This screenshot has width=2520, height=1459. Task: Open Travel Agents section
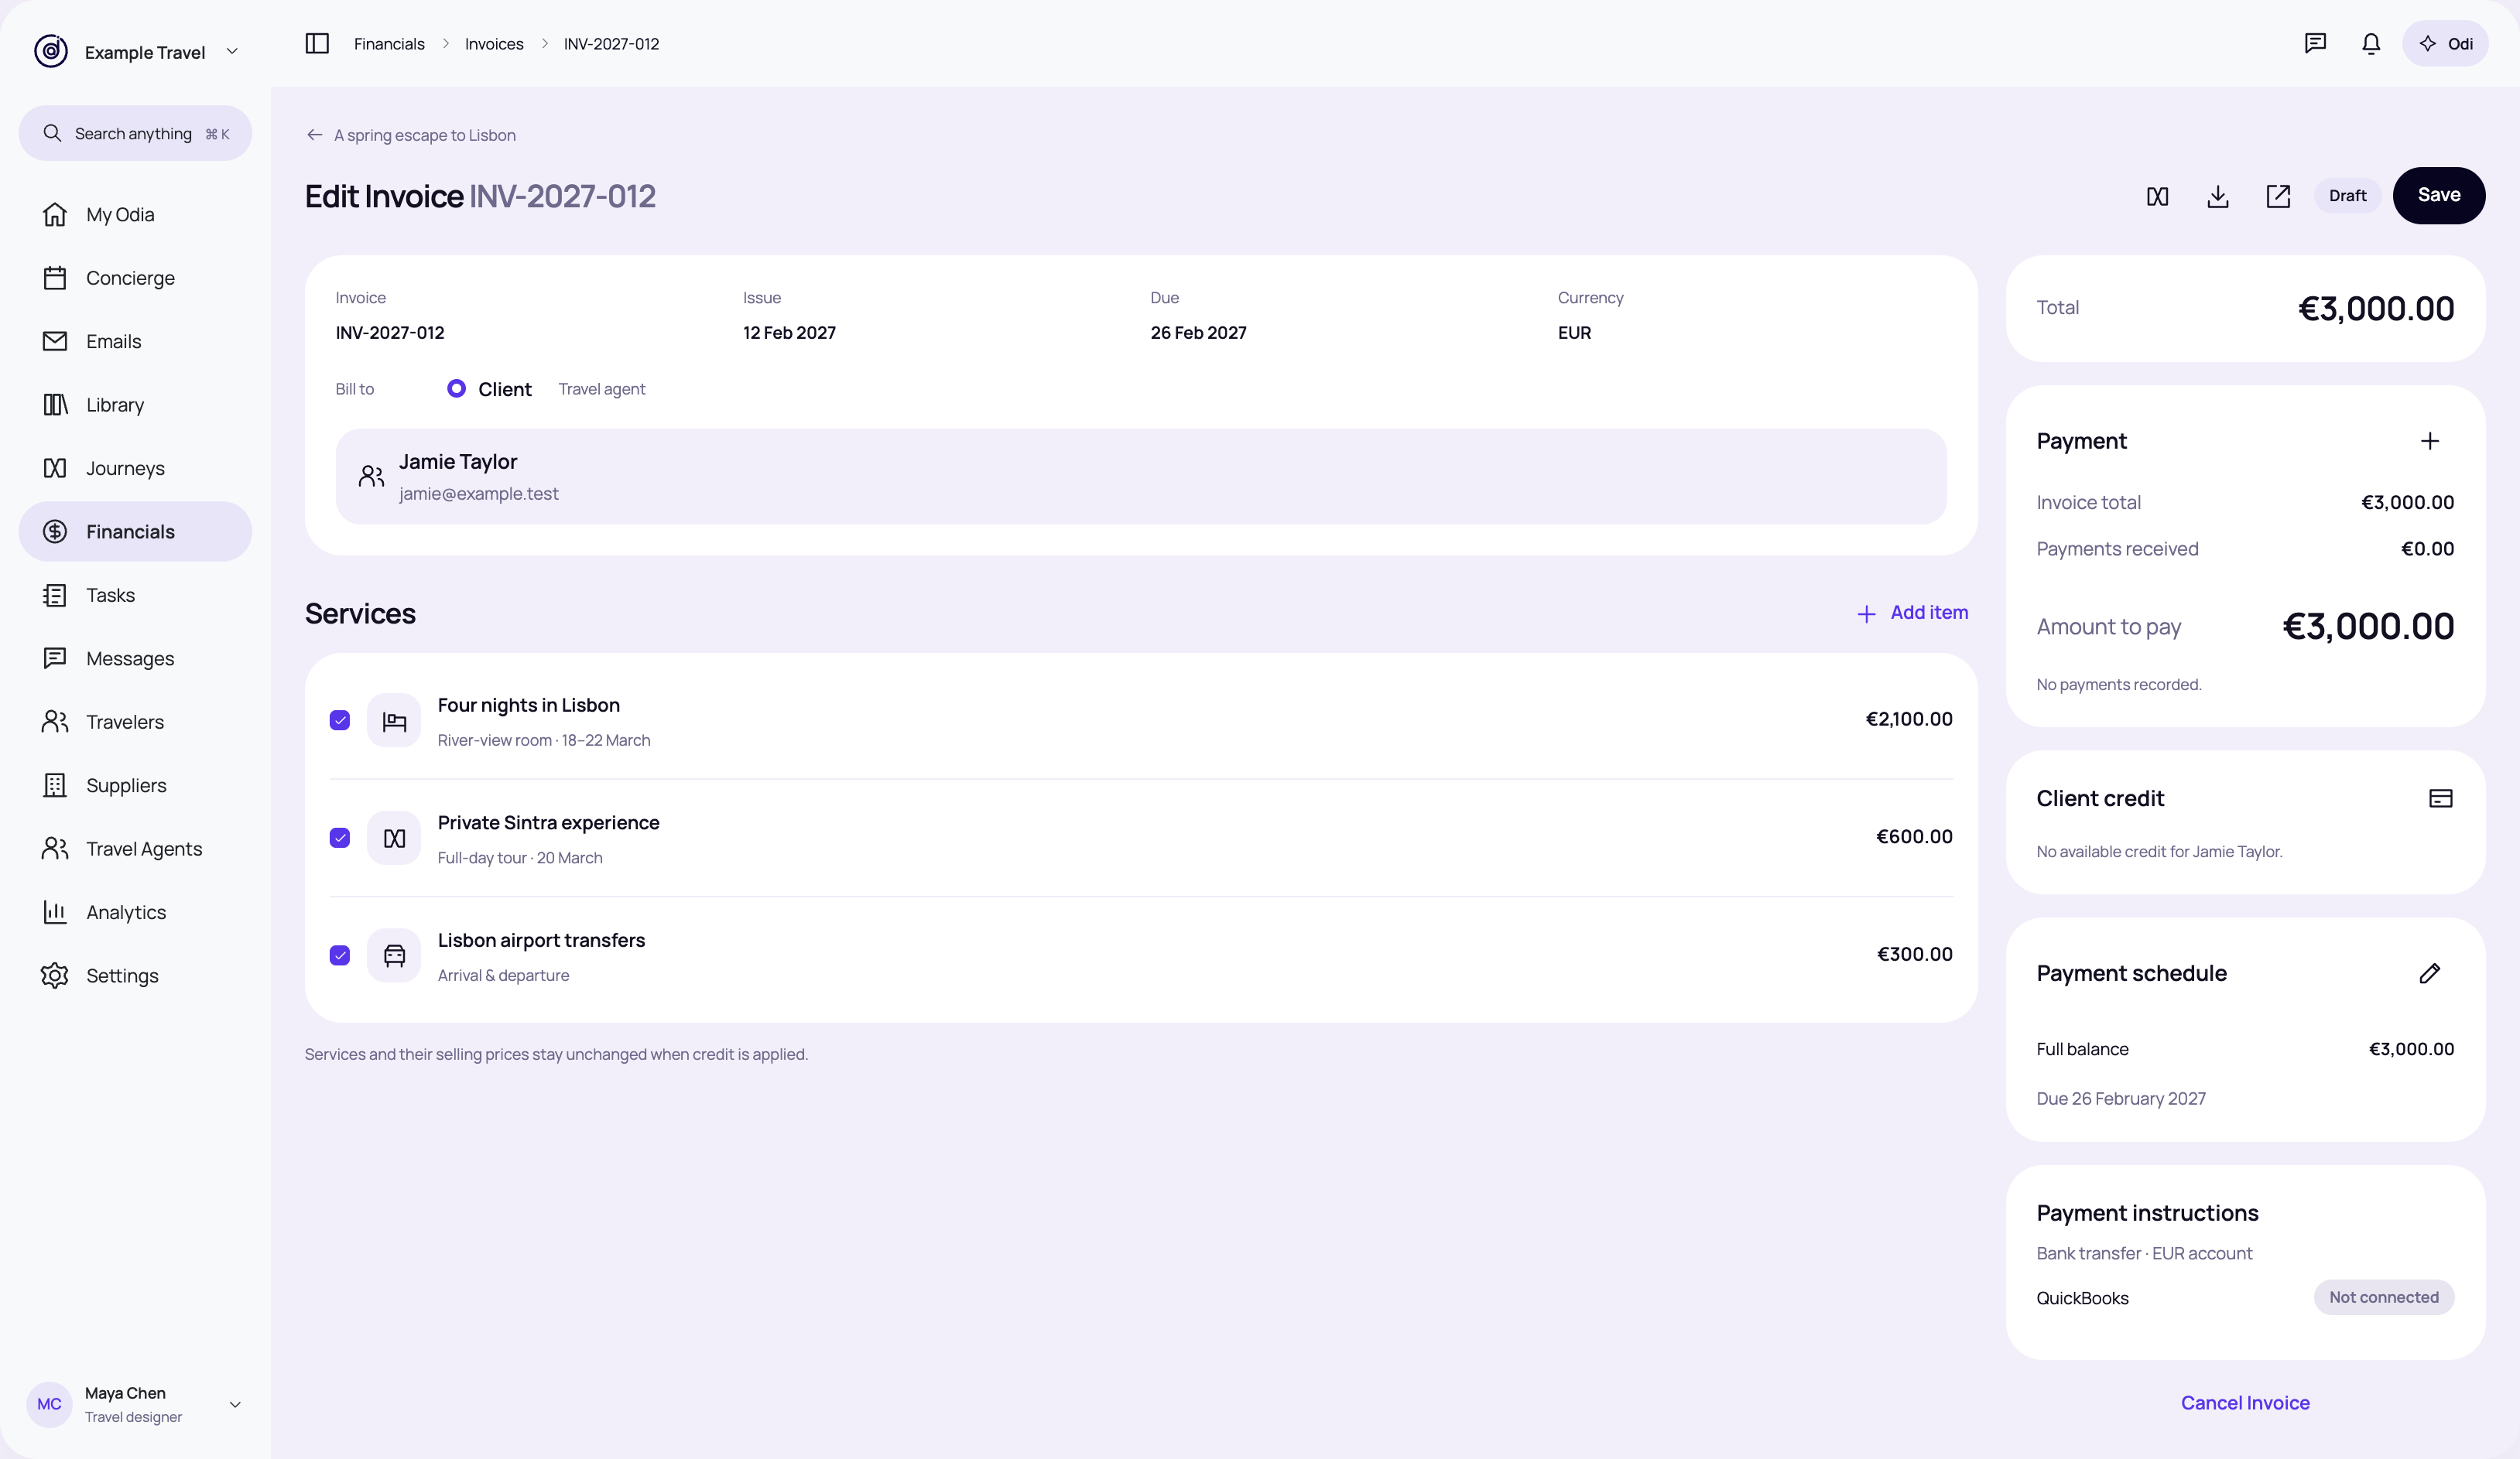click(x=135, y=849)
